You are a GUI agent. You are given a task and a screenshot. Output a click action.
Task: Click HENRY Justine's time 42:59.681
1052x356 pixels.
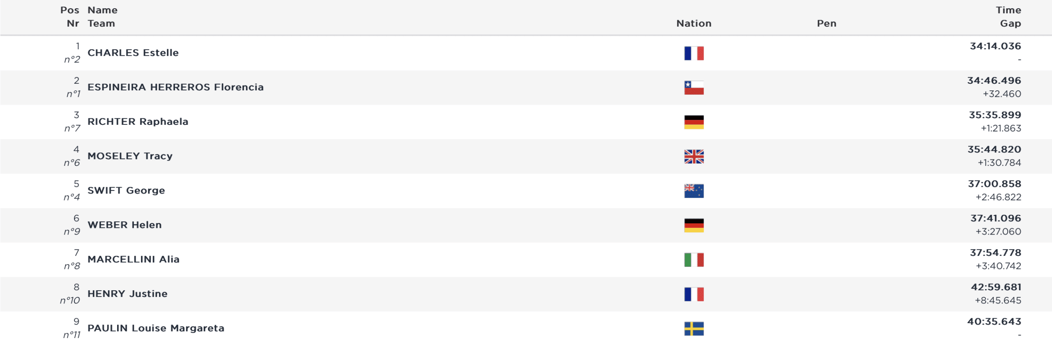tap(996, 287)
